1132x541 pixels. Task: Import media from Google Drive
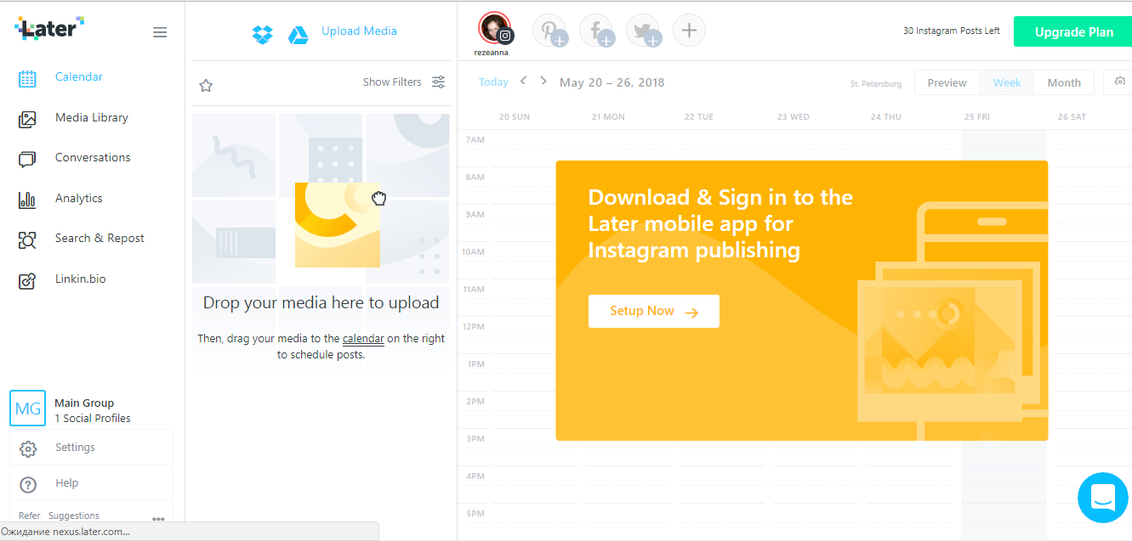[298, 35]
